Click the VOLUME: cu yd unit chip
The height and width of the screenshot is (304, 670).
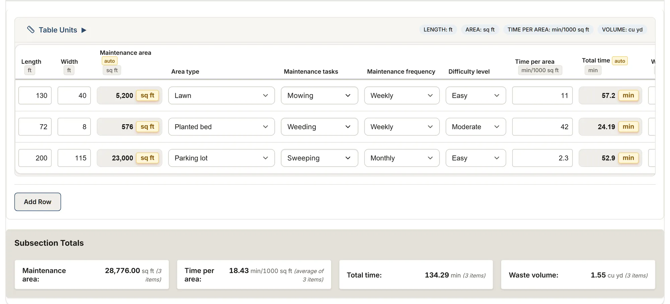tap(622, 29)
